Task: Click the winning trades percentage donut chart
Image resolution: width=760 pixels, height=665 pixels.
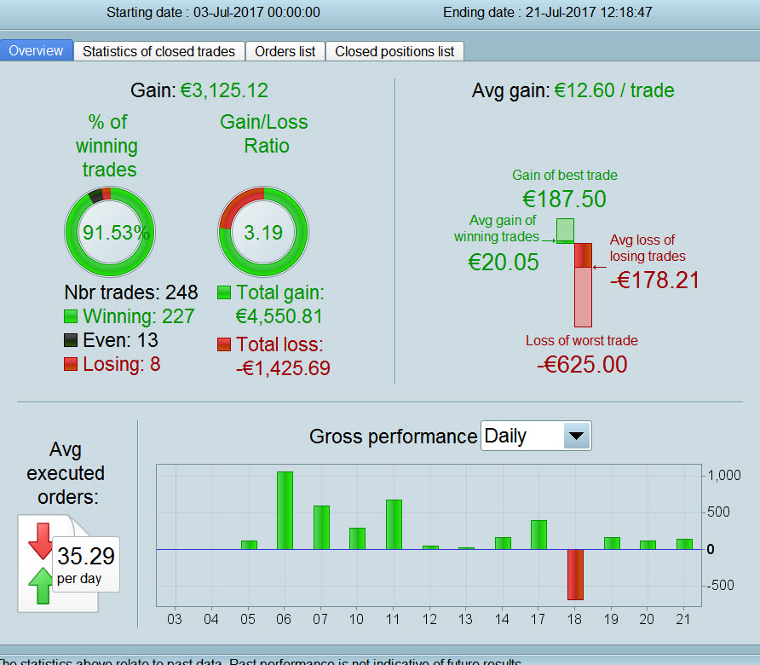Action: click(x=110, y=232)
